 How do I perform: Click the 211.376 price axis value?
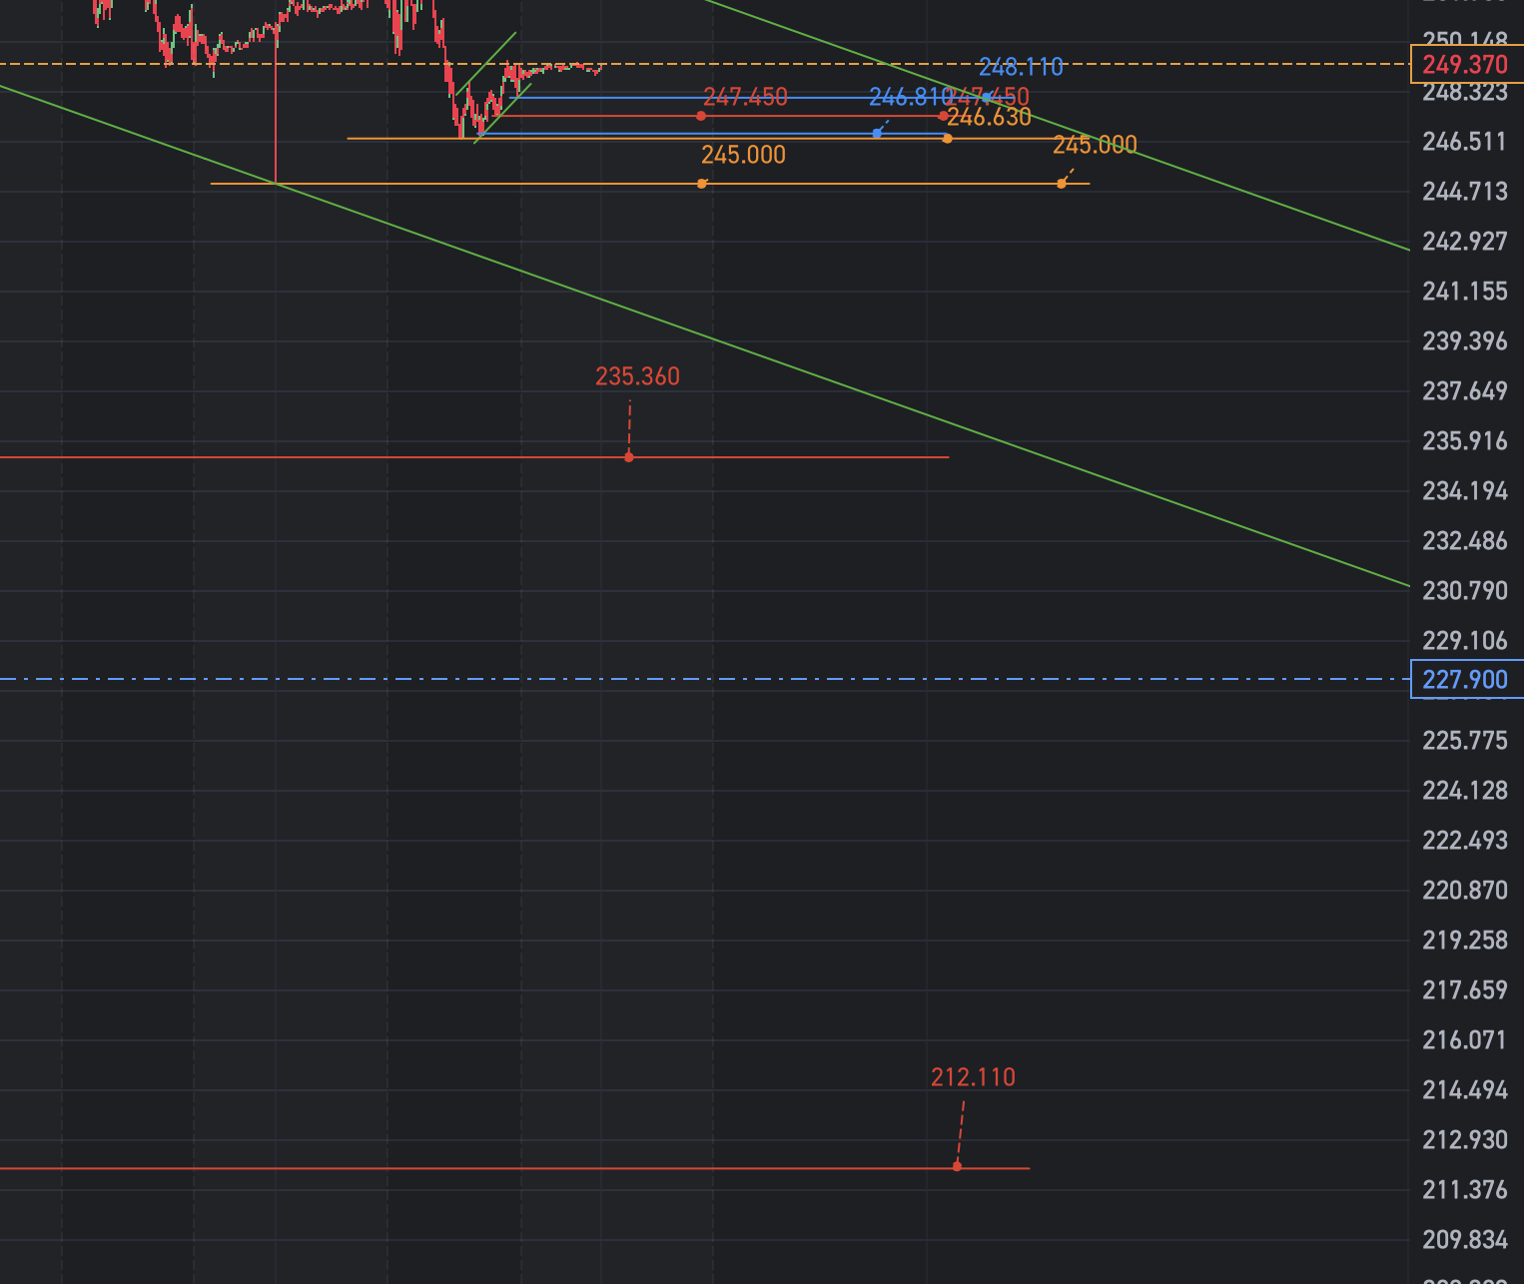click(x=1465, y=1190)
